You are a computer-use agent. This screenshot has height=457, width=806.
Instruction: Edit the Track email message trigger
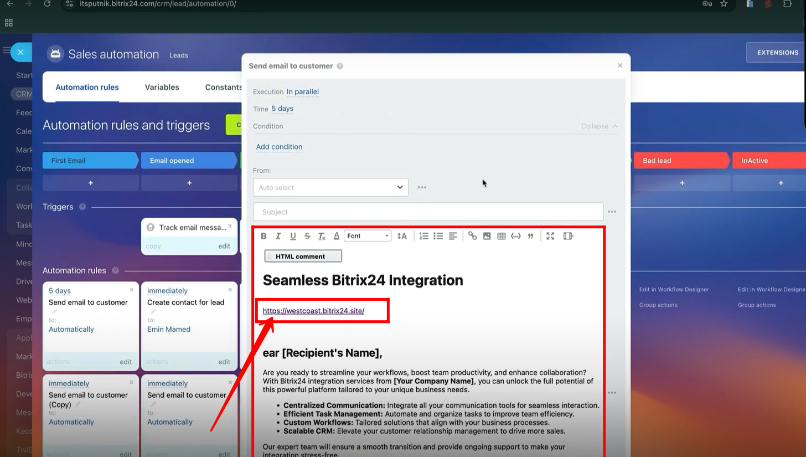(224, 246)
